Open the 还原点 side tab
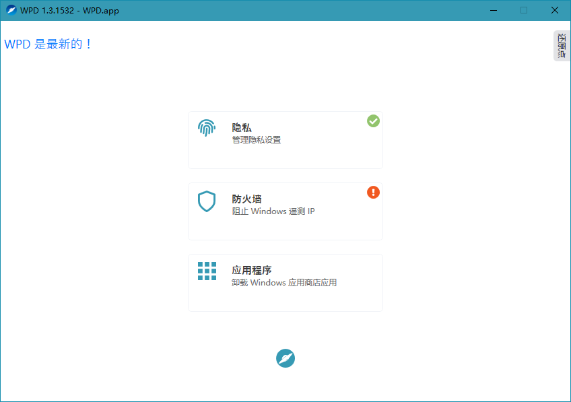 pyautogui.click(x=562, y=46)
